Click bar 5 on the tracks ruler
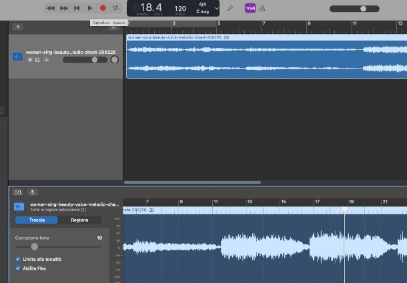Viewport: 407px width, 283px height. tap(219, 23)
